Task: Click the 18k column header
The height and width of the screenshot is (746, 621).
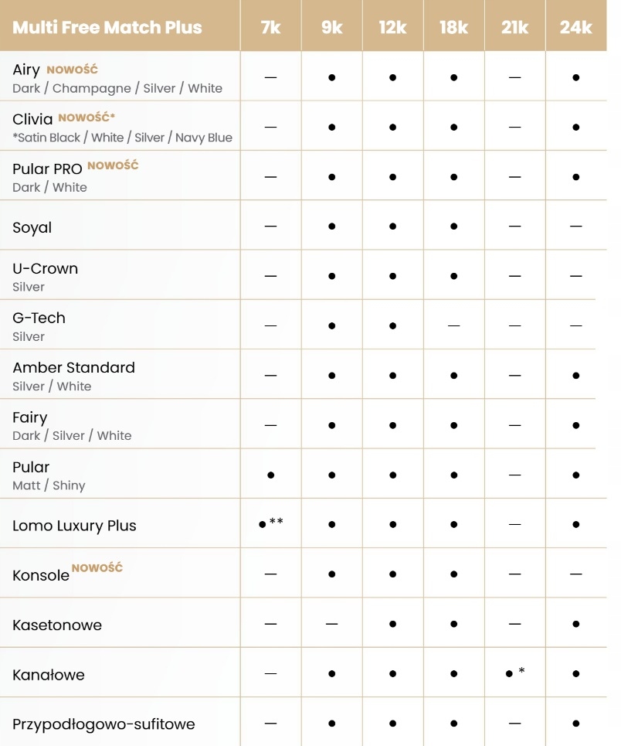Action: coord(454,27)
